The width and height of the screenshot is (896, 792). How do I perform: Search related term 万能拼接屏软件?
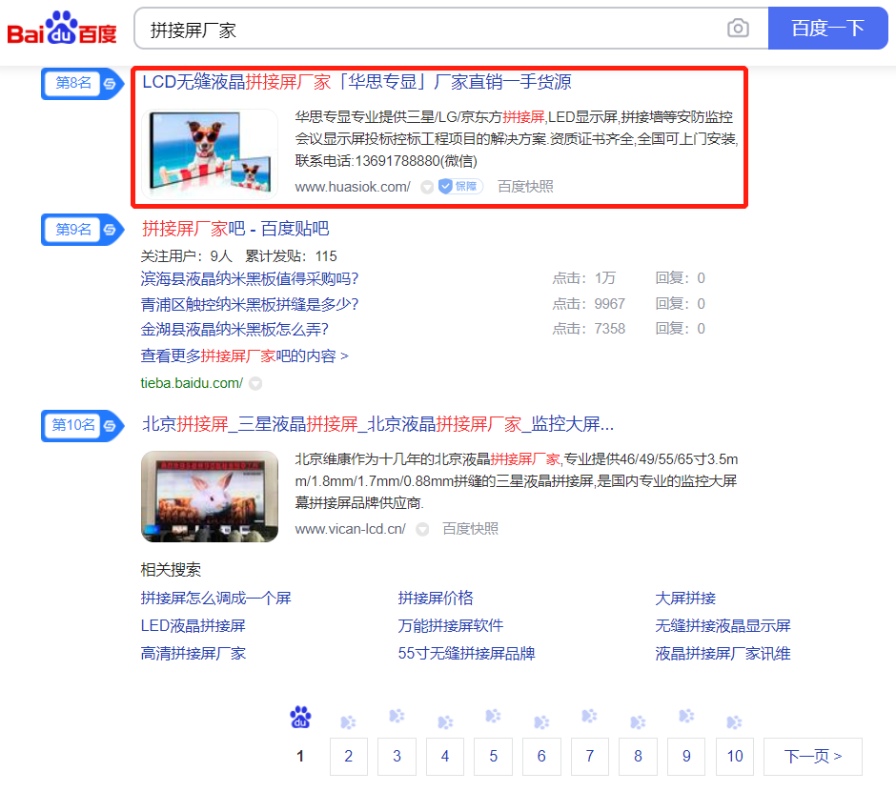[x=450, y=626]
